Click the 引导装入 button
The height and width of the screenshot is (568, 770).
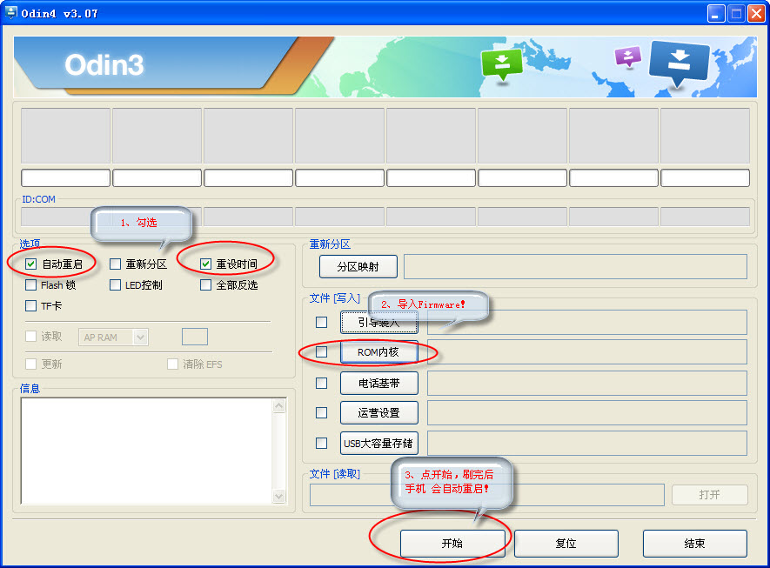click(x=379, y=322)
